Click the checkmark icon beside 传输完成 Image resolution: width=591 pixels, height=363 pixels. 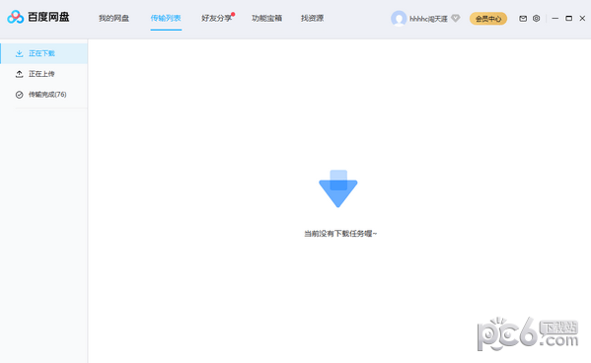19,95
